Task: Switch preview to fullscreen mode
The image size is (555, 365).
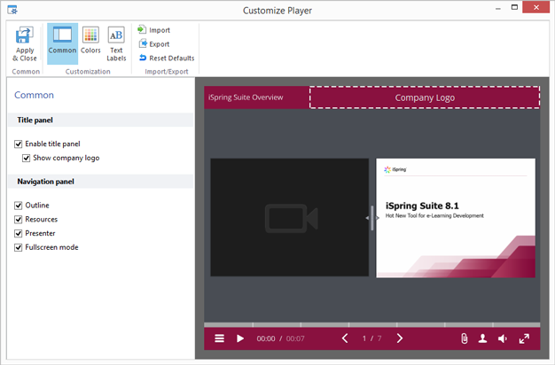Action: pos(524,338)
